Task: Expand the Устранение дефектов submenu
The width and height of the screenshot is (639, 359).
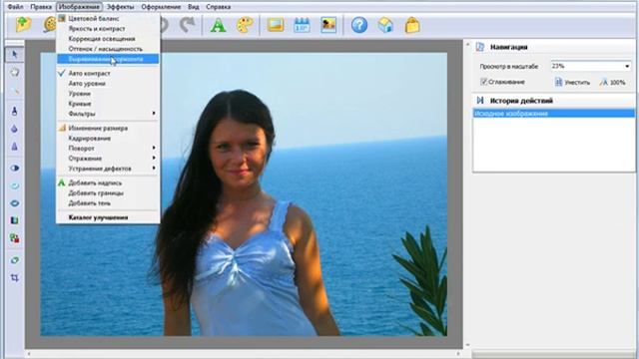Action: (x=108, y=169)
